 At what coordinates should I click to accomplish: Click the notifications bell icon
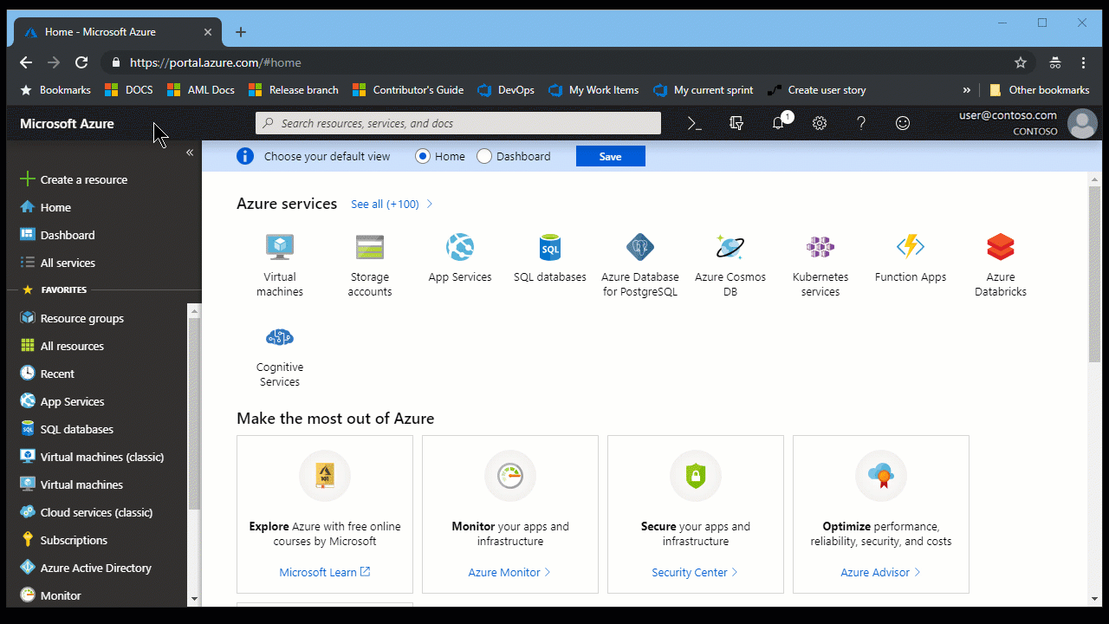click(x=778, y=123)
